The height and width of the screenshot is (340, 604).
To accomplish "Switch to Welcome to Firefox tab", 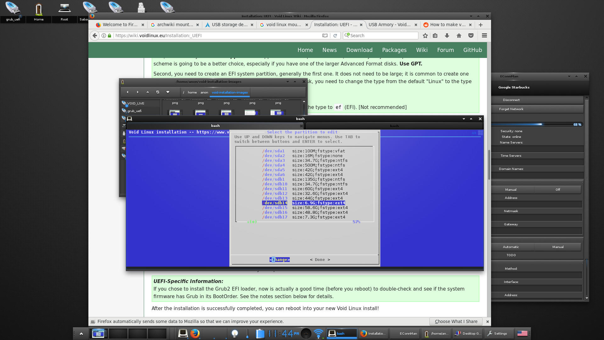I will point(120,25).
